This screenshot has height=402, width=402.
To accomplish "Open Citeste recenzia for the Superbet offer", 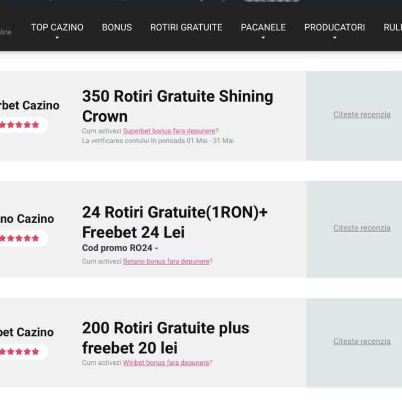I will click(x=362, y=115).
